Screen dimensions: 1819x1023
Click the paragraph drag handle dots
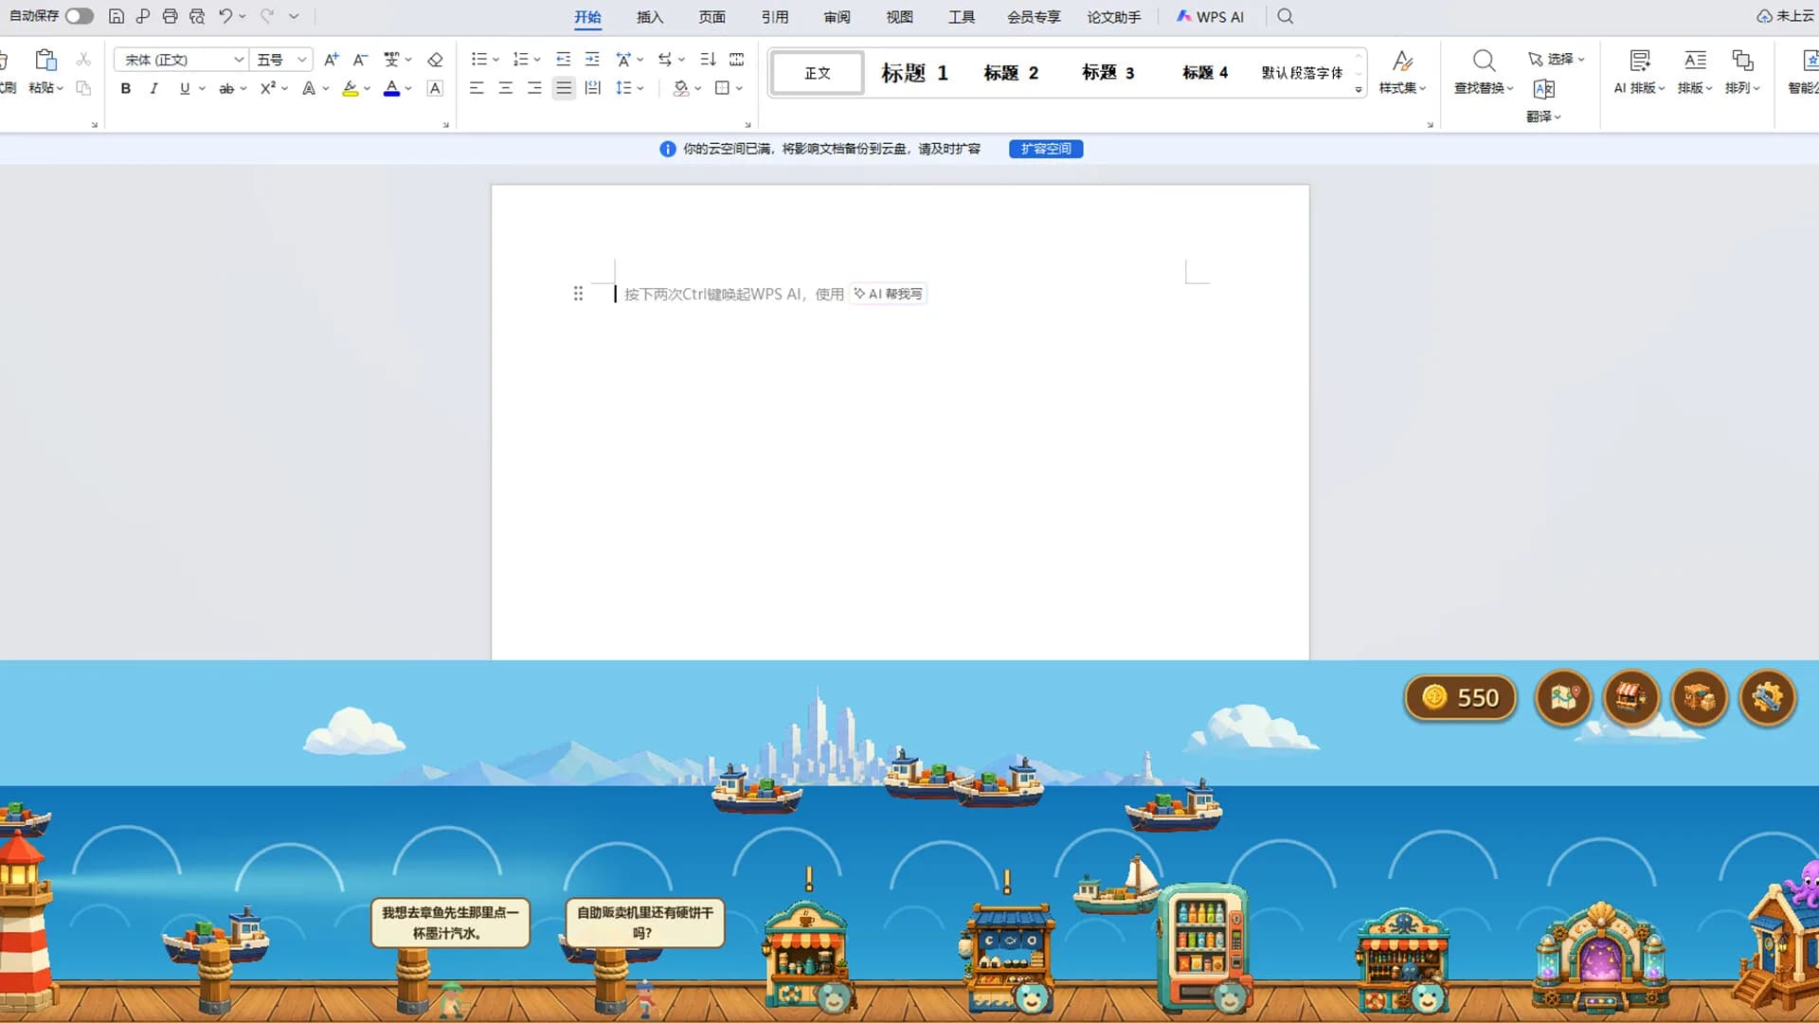tap(578, 294)
